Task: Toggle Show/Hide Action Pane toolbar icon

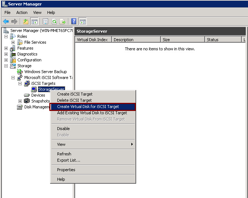Action: (x=83, y=21)
